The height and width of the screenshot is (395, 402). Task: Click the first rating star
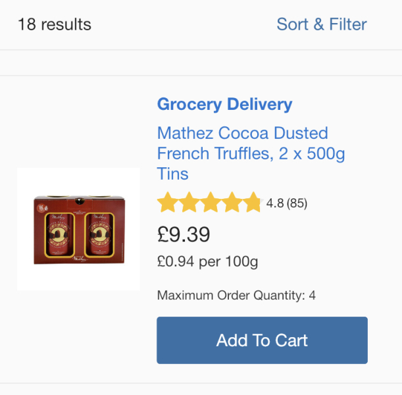[168, 203]
